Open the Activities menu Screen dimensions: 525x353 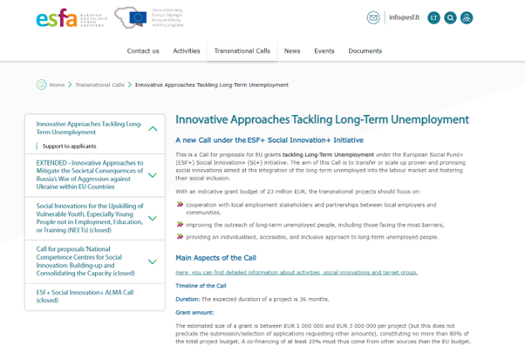[187, 51]
